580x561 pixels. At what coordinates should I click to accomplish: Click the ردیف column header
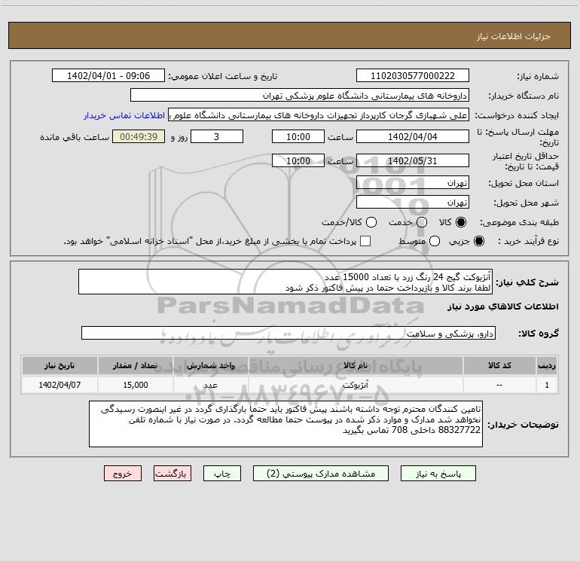coord(547,365)
